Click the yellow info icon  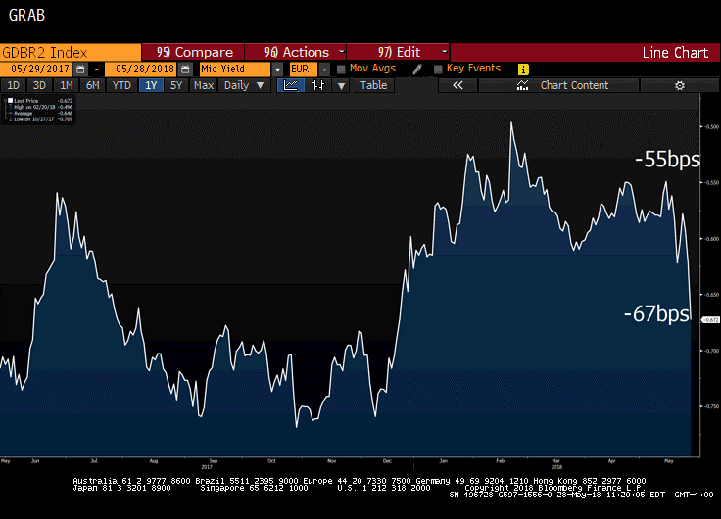pyautogui.click(x=523, y=70)
